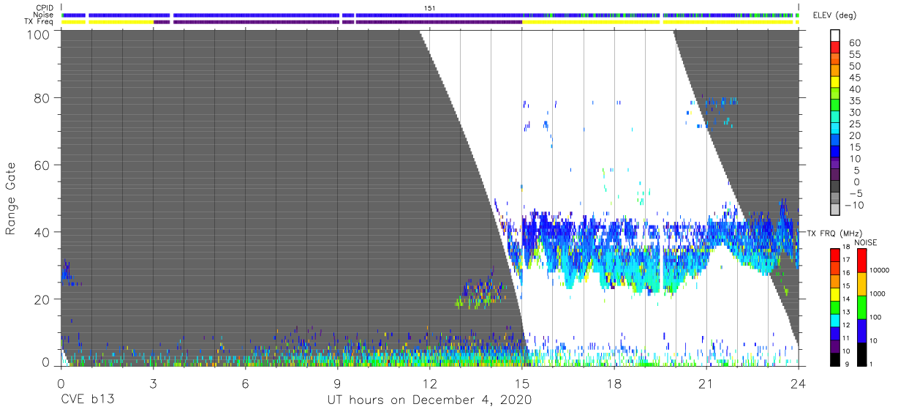Click x-axis tick label '15'
898x415 pixels.
(521, 384)
